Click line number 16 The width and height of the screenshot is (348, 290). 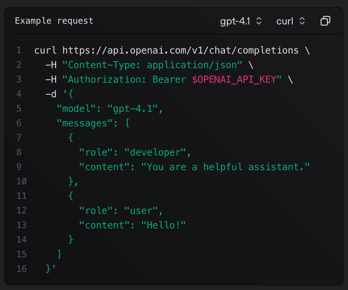21,269
